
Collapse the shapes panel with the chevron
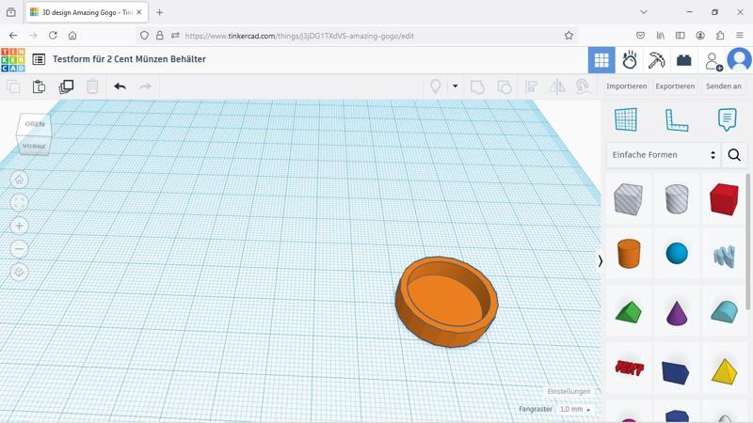pos(600,261)
